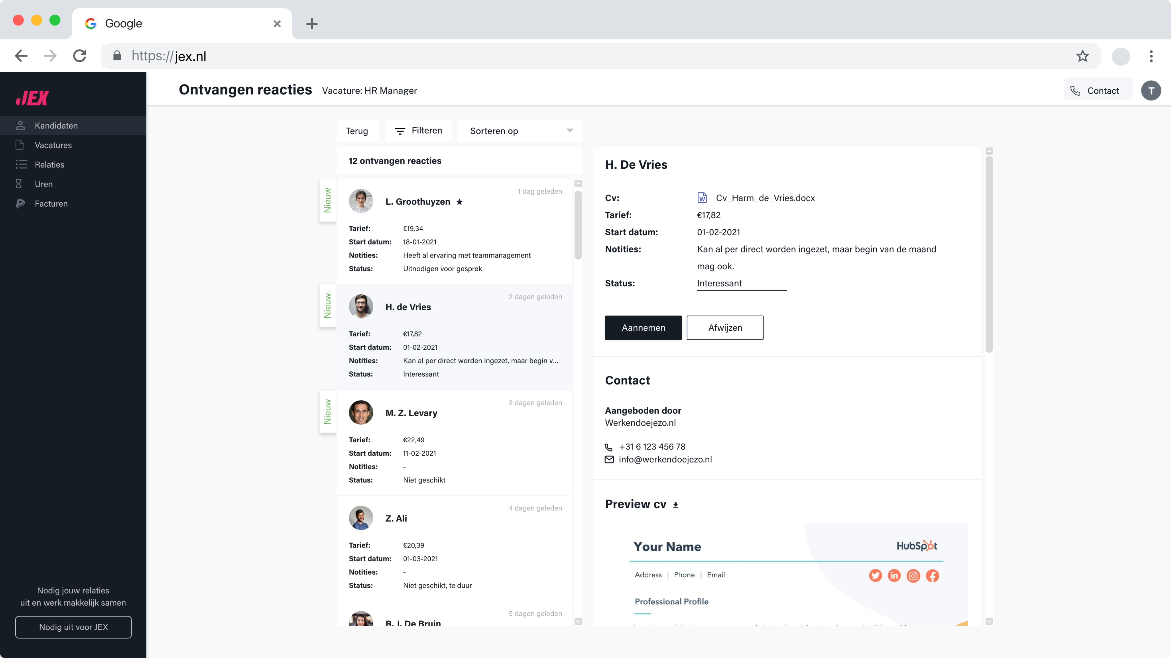This screenshot has height=658, width=1171.
Task: Open the LinkedIn icon in CV preview
Action: click(894, 575)
